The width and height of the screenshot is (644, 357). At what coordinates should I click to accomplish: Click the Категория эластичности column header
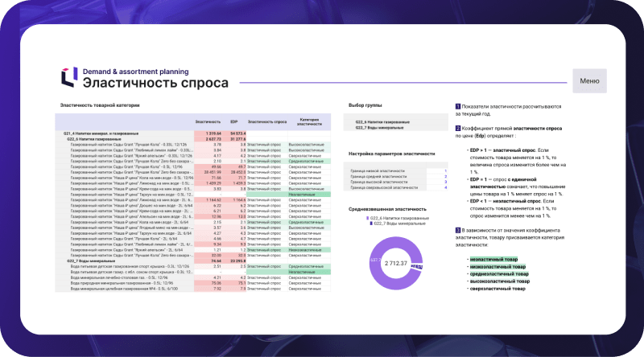click(x=309, y=122)
